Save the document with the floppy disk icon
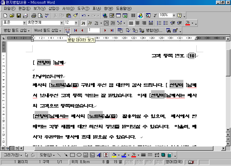The image size is (231, 166). [19, 16]
